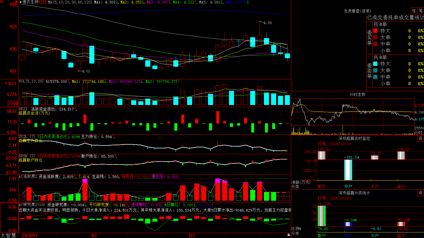
Task: Open 设 settings for 深圳超赢实时监控
Action: point(421,138)
